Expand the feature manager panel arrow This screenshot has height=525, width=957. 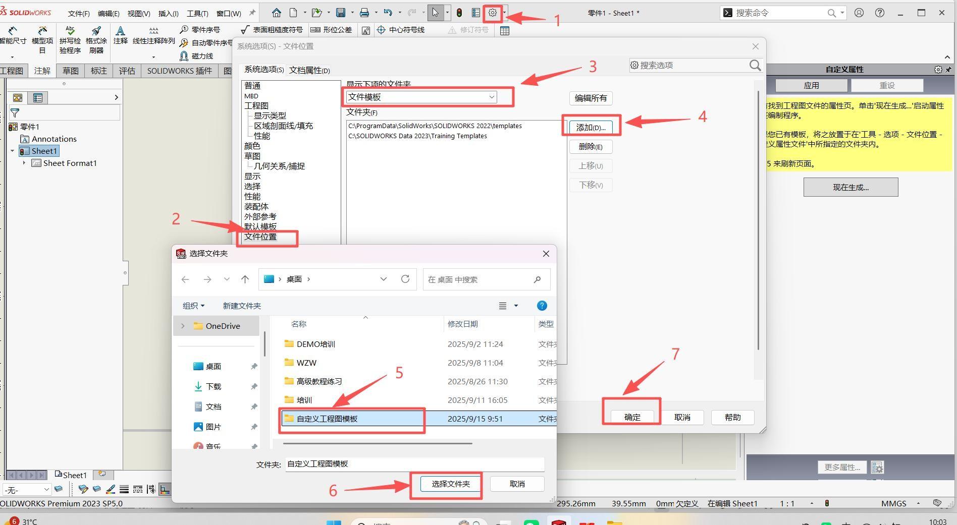(116, 97)
